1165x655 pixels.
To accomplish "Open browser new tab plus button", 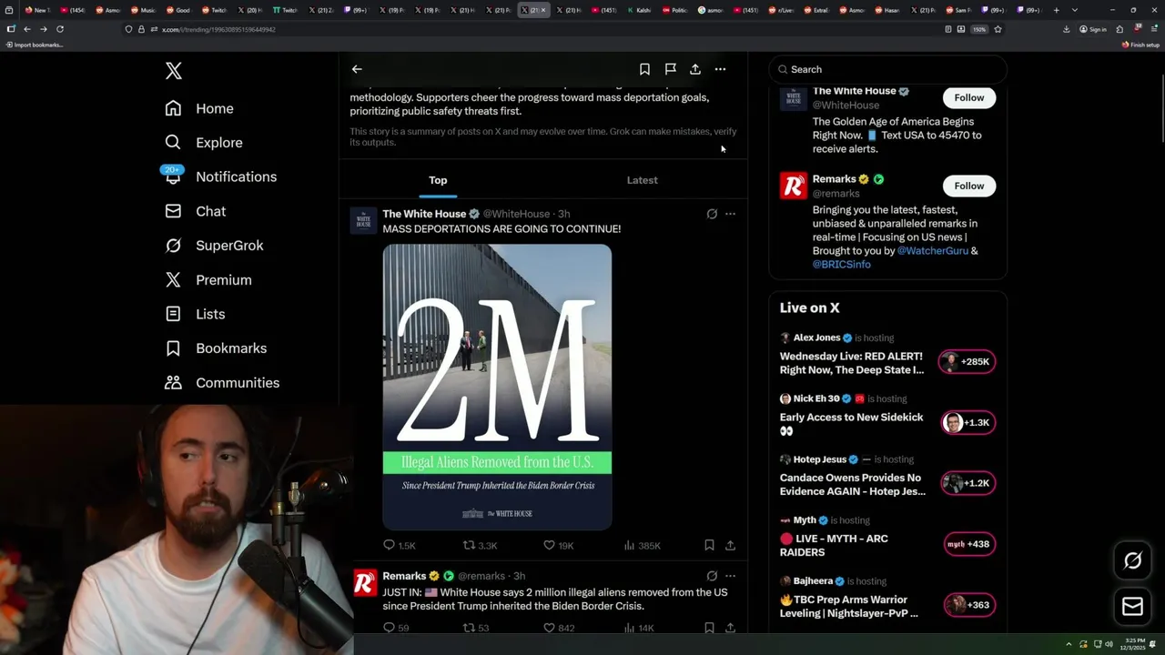I will click(x=1056, y=10).
